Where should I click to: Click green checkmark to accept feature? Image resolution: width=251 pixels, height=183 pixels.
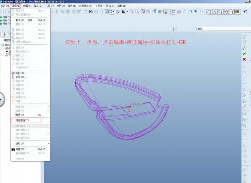pyautogui.click(x=244, y=54)
